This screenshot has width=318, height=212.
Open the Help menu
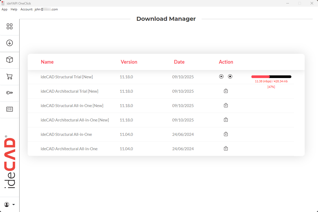click(x=14, y=9)
